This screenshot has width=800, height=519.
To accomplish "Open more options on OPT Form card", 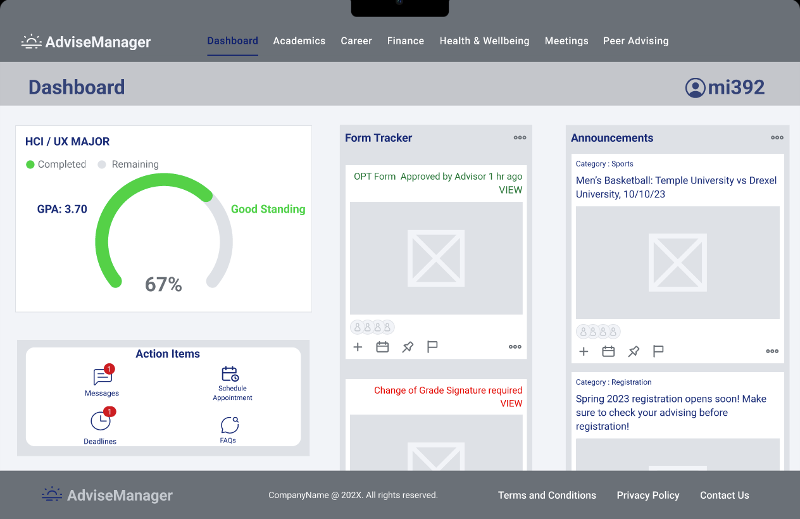I will tap(515, 347).
